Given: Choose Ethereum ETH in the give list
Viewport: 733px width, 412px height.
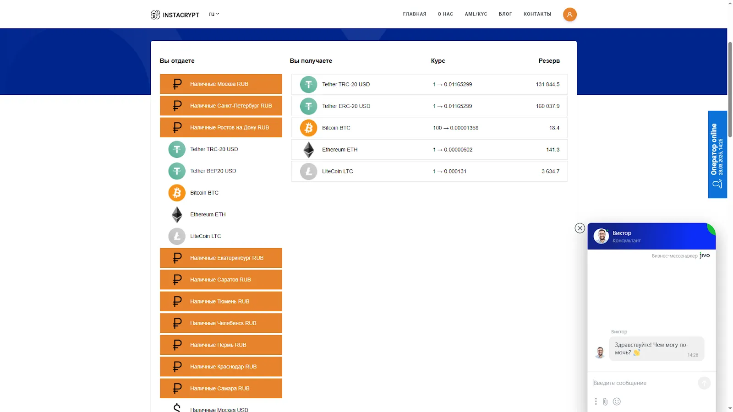Looking at the screenshot, I should pos(221,214).
